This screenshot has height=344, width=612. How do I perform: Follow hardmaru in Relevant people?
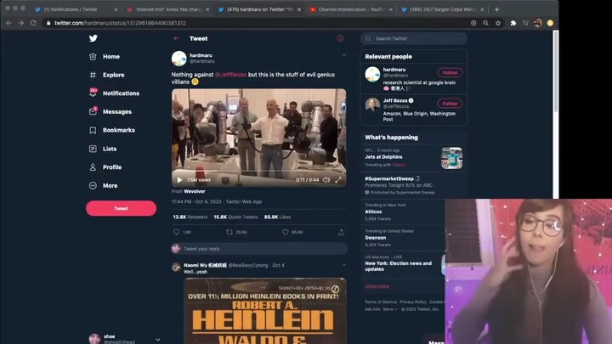click(450, 72)
